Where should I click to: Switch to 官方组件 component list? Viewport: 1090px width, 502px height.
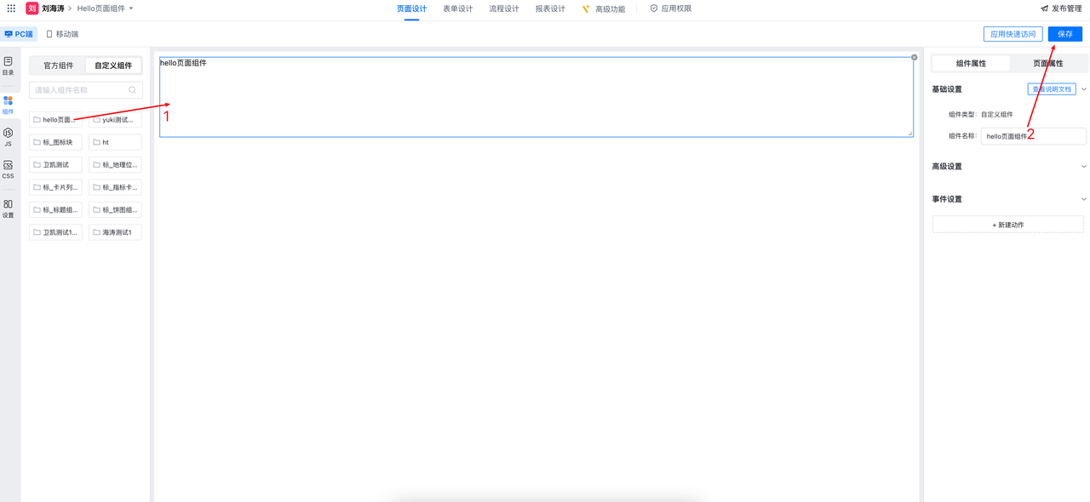pos(58,66)
